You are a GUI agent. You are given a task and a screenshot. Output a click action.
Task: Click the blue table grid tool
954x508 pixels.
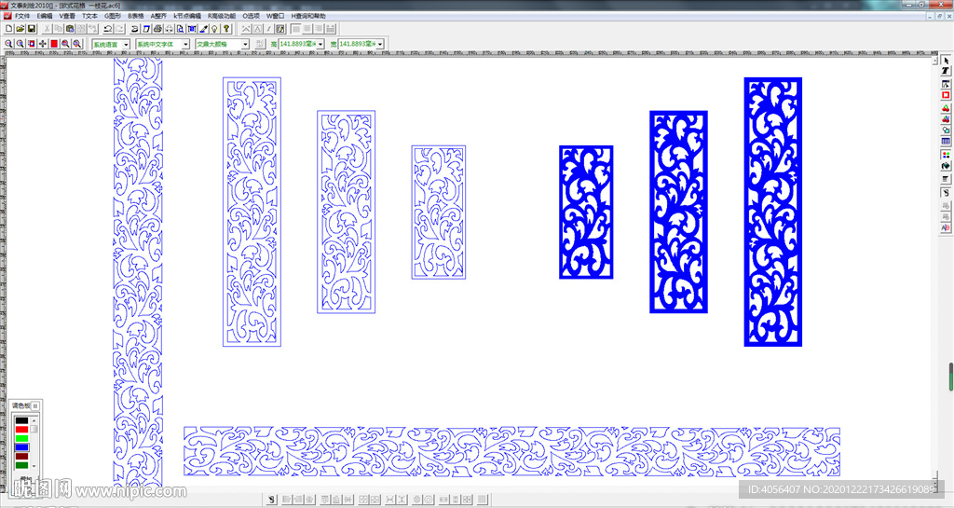coord(946,141)
